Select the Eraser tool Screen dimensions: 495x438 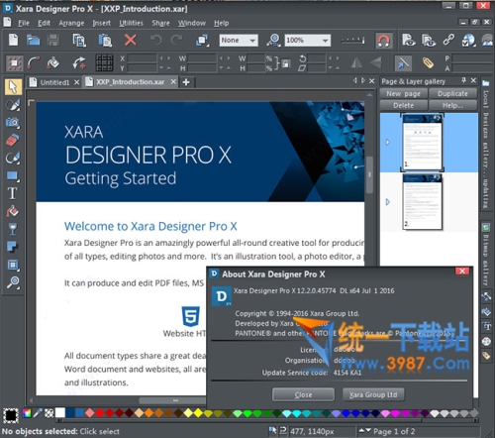coord(13,140)
